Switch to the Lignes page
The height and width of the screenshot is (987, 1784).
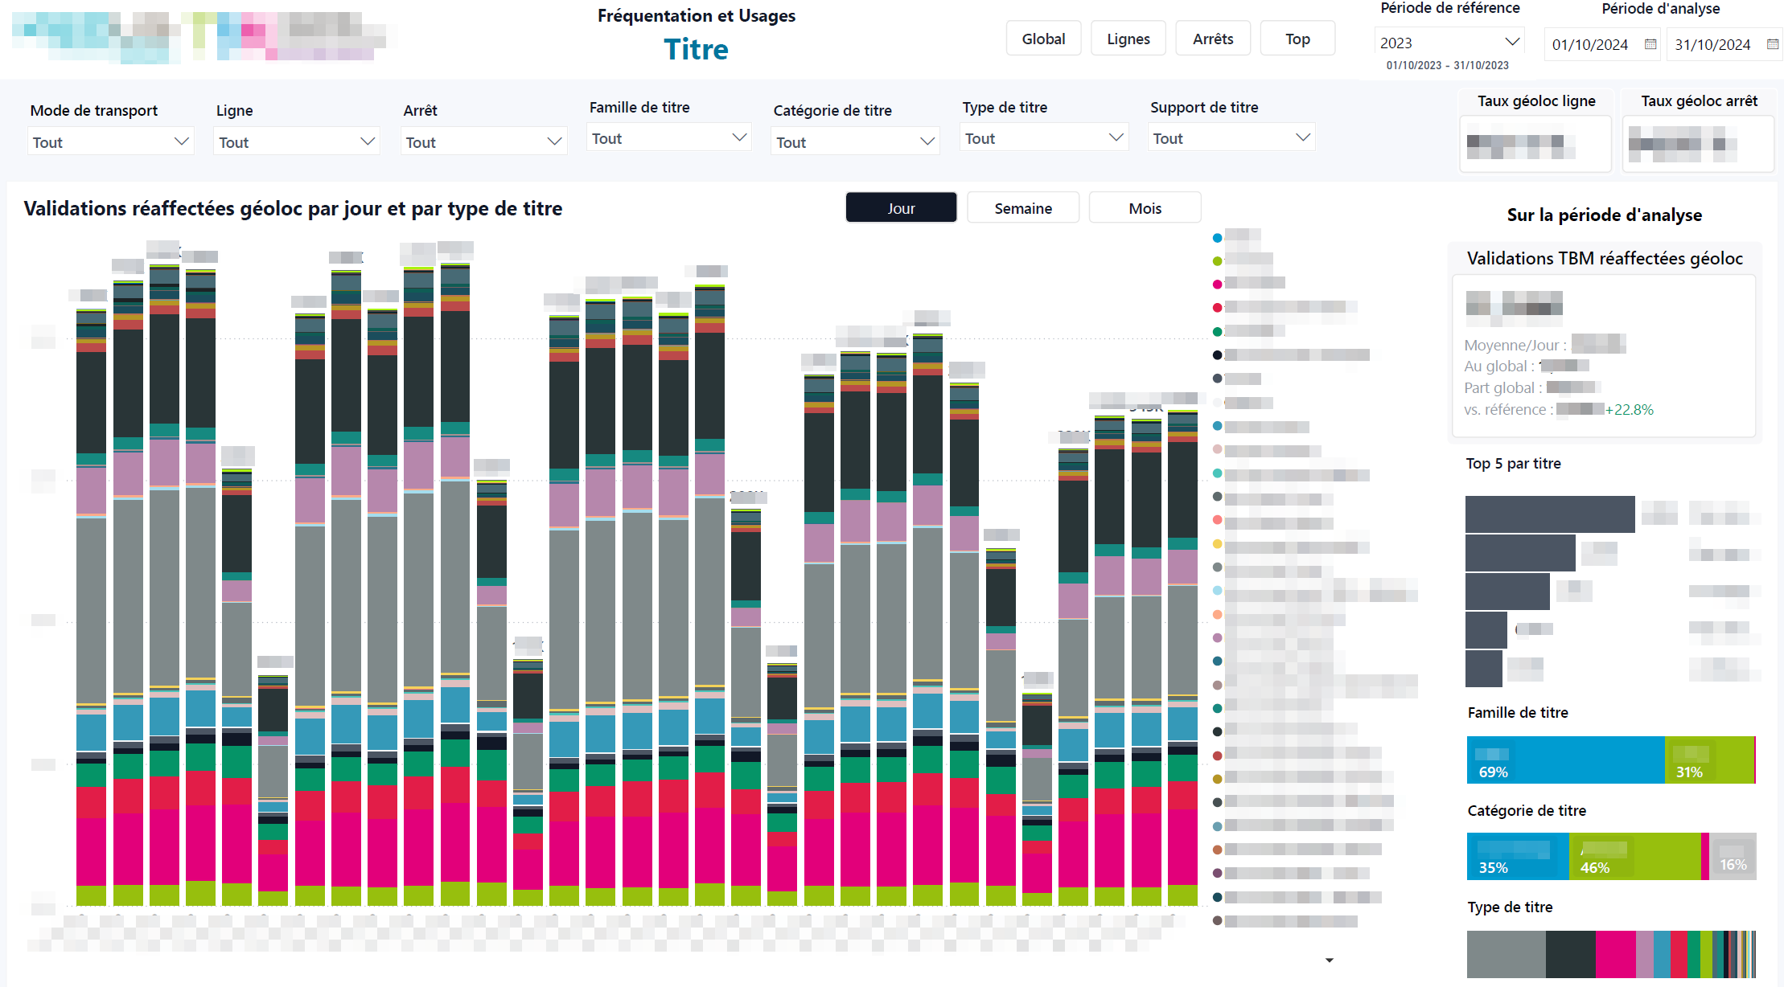tap(1128, 38)
